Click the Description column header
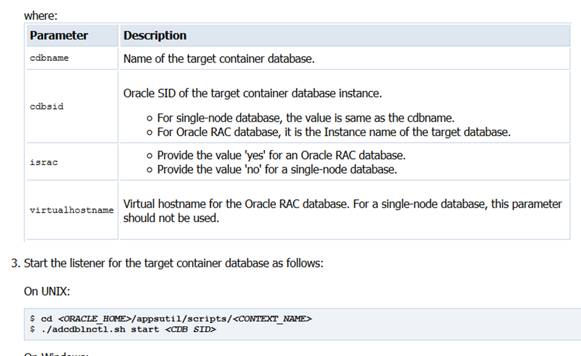581x356 pixels. coord(155,36)
